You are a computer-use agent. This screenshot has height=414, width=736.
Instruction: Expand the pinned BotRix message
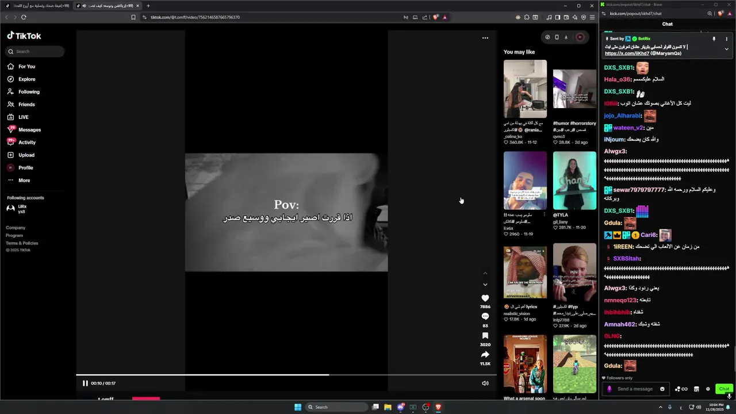coord(726,49)
